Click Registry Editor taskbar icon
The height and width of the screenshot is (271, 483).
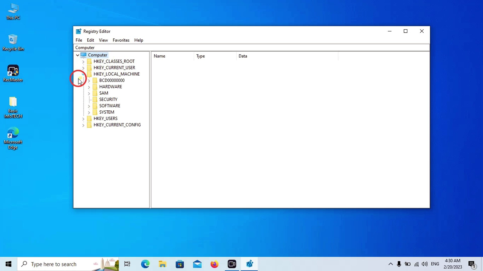tap(249, 264)
